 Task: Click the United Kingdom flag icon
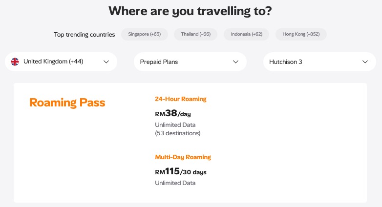(15, 62)
